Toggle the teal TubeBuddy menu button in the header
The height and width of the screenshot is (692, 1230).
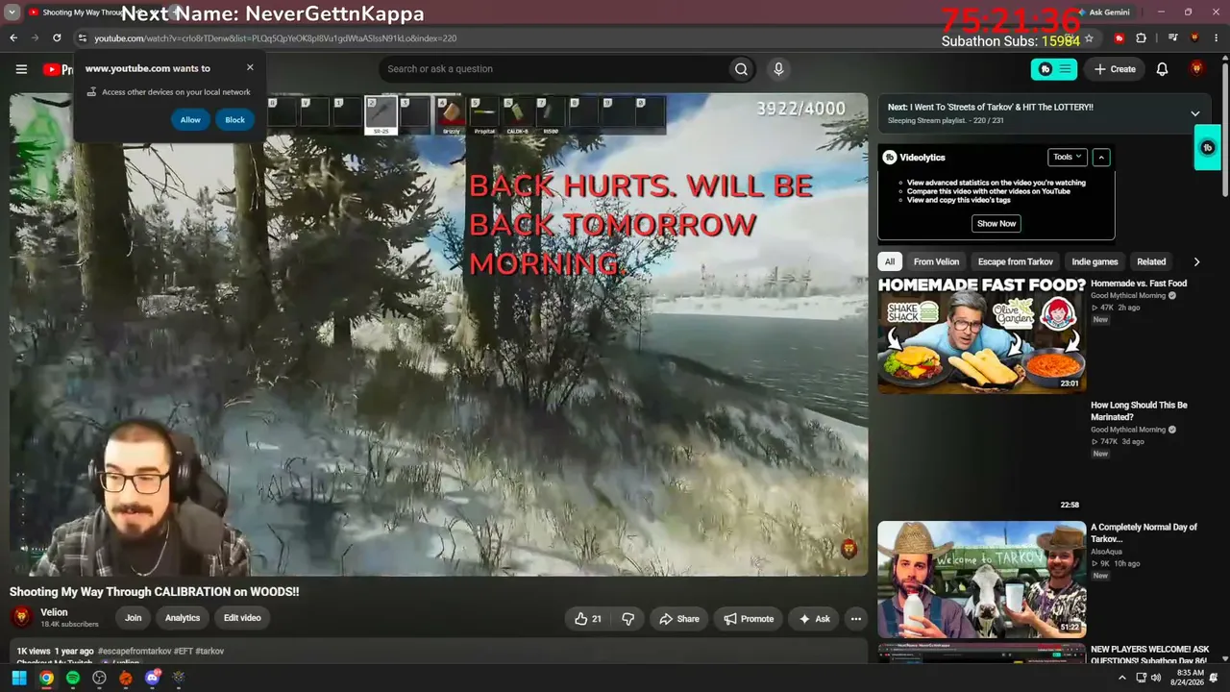pyautogui.click(x=1054, y=69)
